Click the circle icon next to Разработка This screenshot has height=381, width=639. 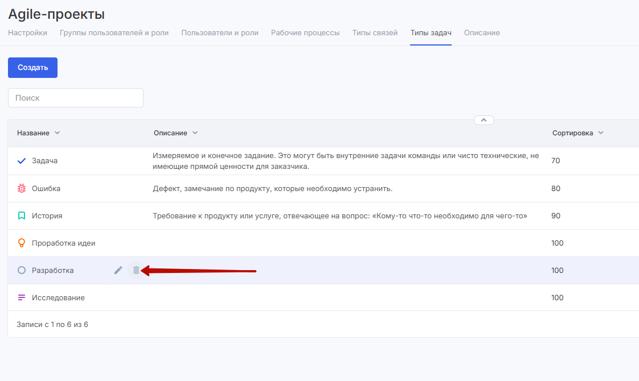pyautogui.click(x=22, y=270)
